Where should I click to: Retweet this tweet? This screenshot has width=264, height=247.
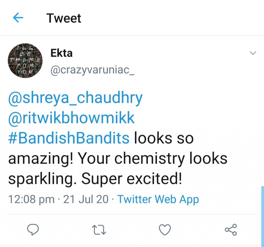pyautogui.click(x=99, y=230)
